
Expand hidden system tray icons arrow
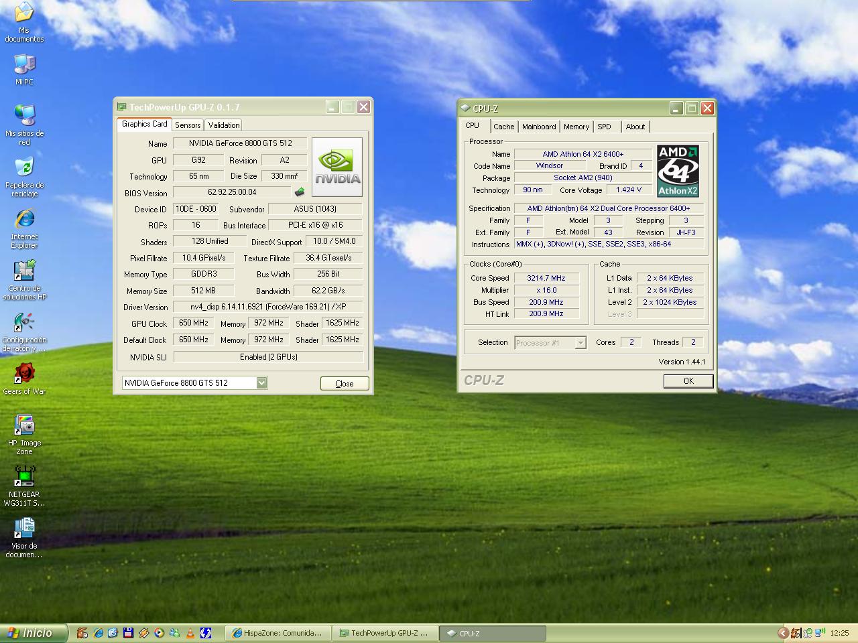[x=782, y=633]
